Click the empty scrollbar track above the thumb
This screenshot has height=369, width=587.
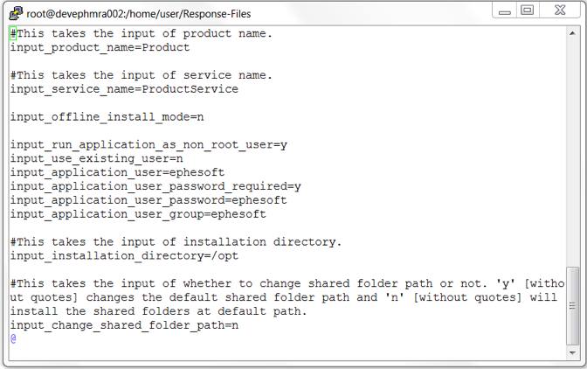(x=572, y=149)
